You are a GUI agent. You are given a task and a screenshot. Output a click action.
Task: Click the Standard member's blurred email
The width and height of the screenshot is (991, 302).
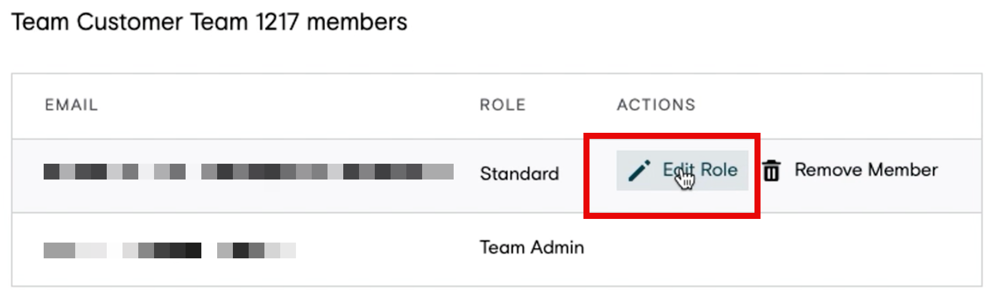tap(249, 172)
